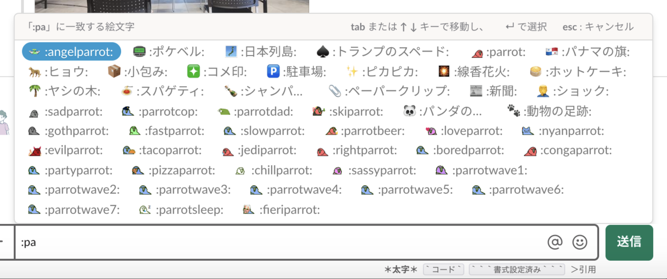Choose the :gothparrot: emoji

click(68, 131)
